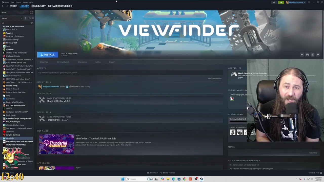Open the Guides link
The height and width of the screenshot is (182, 324).
[98, 62]
